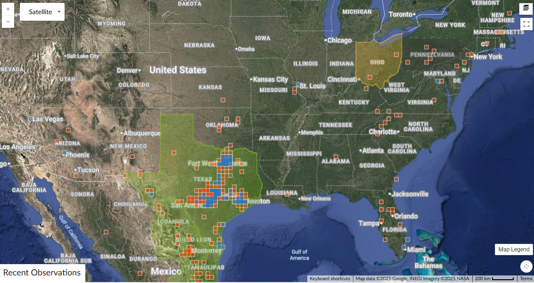The height and width of the screenshot is (283, 534).
Task: Zoom in with the plus button
Action: (8, 9)
